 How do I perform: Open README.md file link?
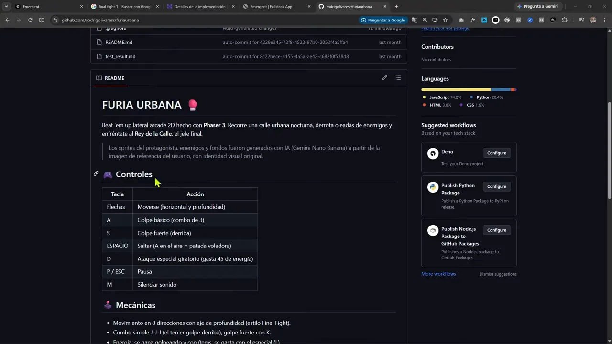tap(119, 42)
